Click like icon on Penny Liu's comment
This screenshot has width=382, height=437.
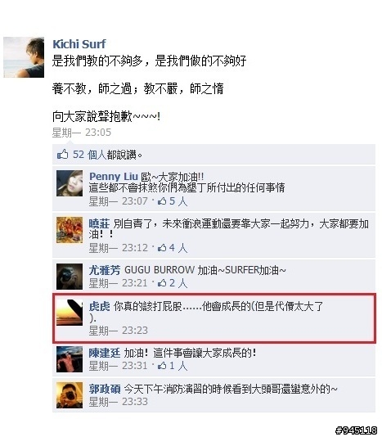point(162,201)
